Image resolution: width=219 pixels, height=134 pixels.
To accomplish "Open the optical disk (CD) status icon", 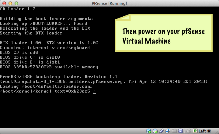I will click(x=155, y=131).
